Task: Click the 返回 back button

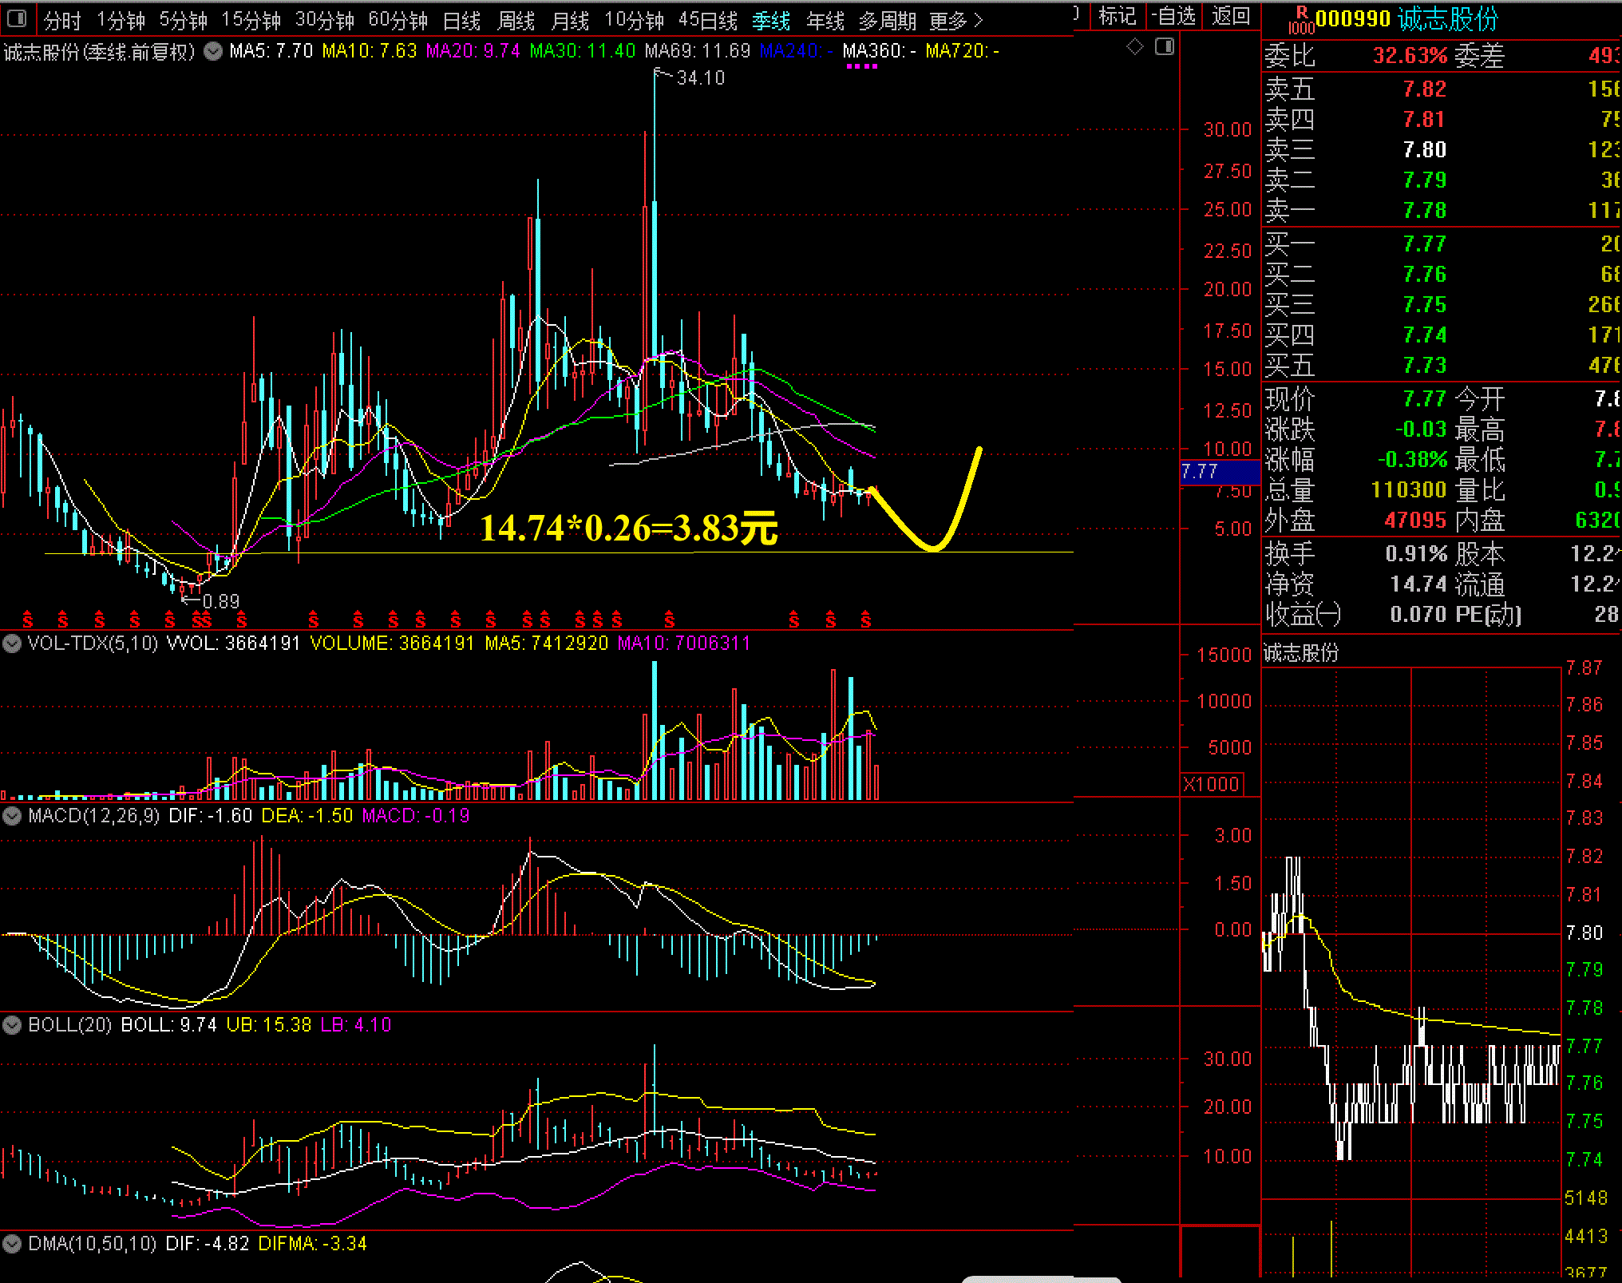Action: tap(1231, 16)
